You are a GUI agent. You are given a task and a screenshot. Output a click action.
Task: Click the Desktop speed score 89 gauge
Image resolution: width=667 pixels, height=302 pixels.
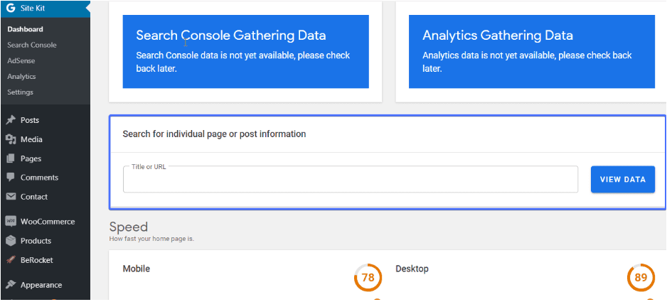click(x=641, y=278)
